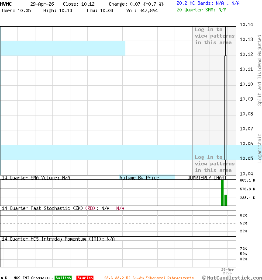The height and width of the screenshot is (280, 262).
Task: Click the HVMC ticker symbol
Action: coord(6,3)
